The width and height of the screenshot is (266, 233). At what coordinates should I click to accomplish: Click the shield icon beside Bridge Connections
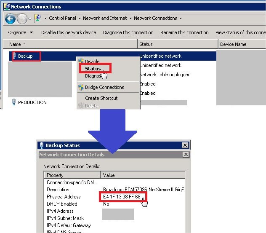click(81, 87)
